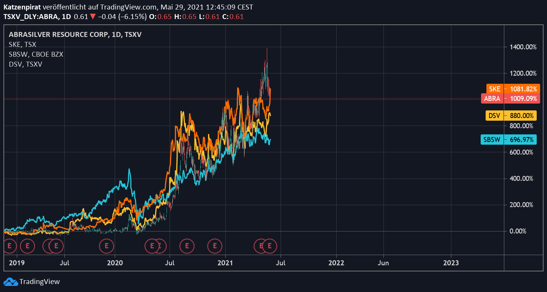Click the TradingView wordmark text
Screen dimensions: 547x292
(x=40, y=282)
